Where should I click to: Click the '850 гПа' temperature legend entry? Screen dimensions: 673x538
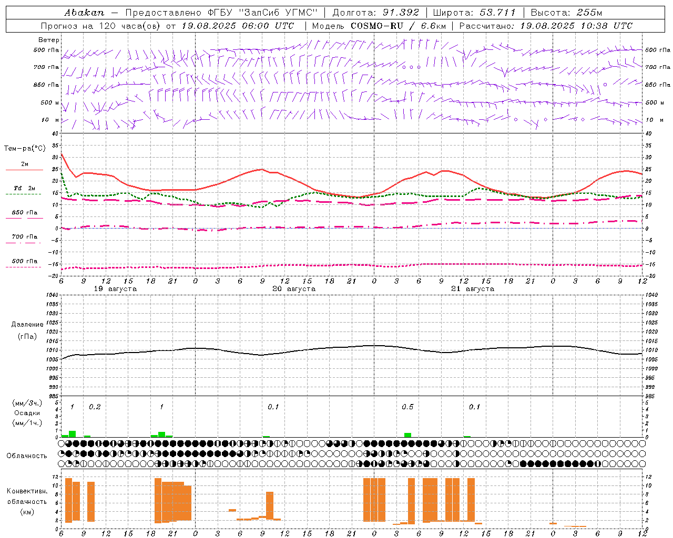[x=24, y=213]
